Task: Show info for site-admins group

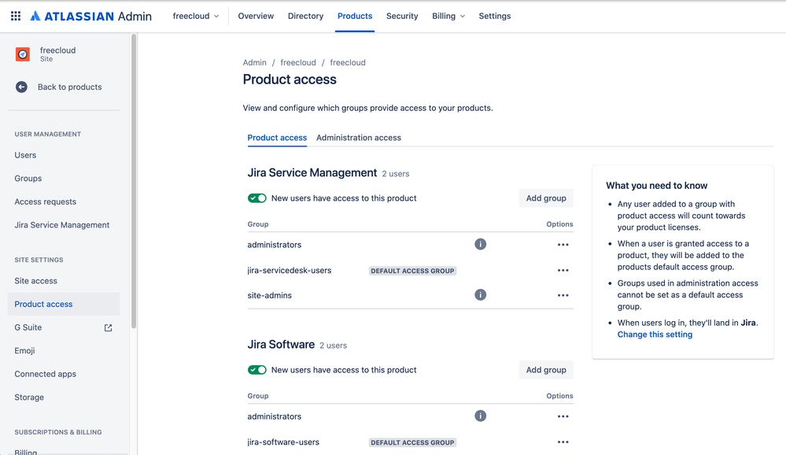Action: [x=480, y=295]
